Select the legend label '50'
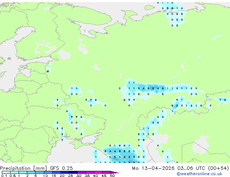The width and height of the screenshot is (230, 177). [x=112, y=176]
